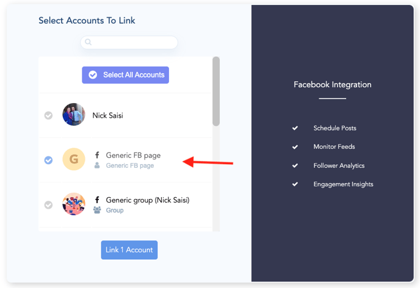Check the Nick Saisi account checkbox
Screen dimensions: 420x288
click(x=48, y=115)
